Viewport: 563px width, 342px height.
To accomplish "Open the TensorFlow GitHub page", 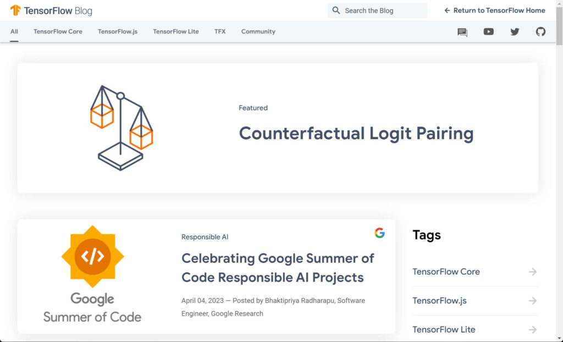I will click(541, 32).
